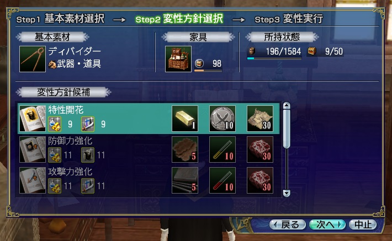Click scrollbar up arrow in policy list
This screenshot has width=392, height=241.
point(287,105)
